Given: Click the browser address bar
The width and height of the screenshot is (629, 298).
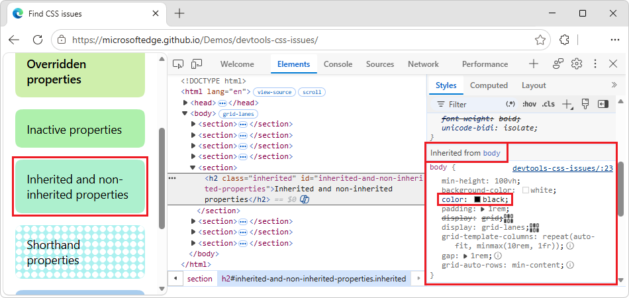Looking at the screenshot, I should [301, 40].
